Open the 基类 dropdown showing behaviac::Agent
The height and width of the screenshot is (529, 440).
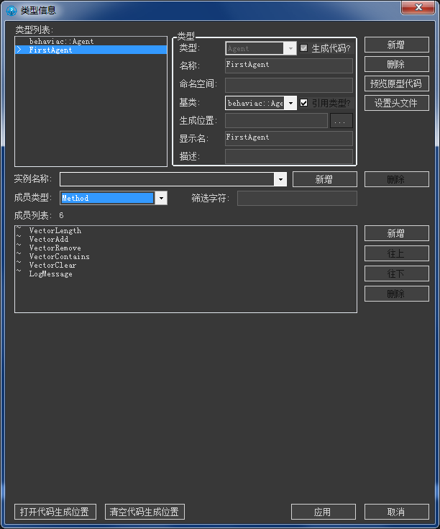click(261, 103)
